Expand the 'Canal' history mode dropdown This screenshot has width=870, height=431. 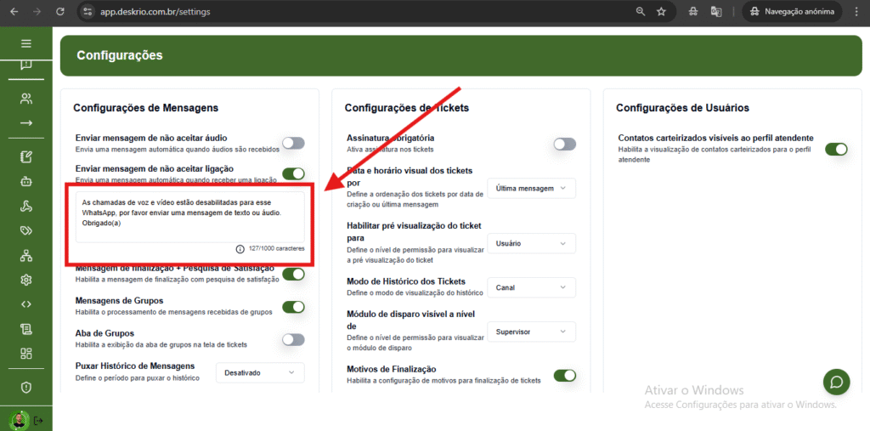(x=531, y=287)
